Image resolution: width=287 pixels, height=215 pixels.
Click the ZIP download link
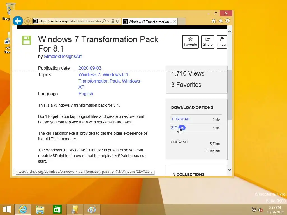point(174,128)
